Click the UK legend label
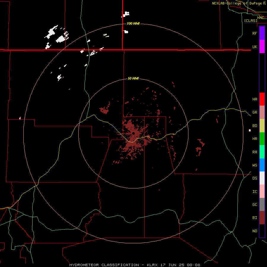Screen dimensions: 267x267 tap(255, 47)
